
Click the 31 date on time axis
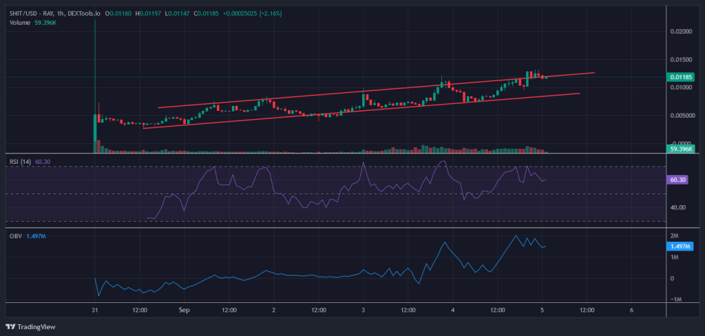click(x=94, y=310)
